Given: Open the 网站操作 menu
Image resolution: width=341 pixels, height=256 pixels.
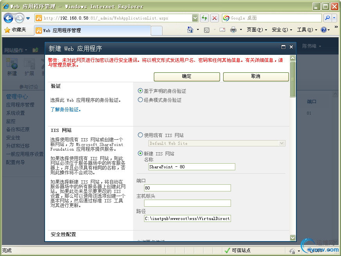Looking at the screenshot, I should click(16, 50).
